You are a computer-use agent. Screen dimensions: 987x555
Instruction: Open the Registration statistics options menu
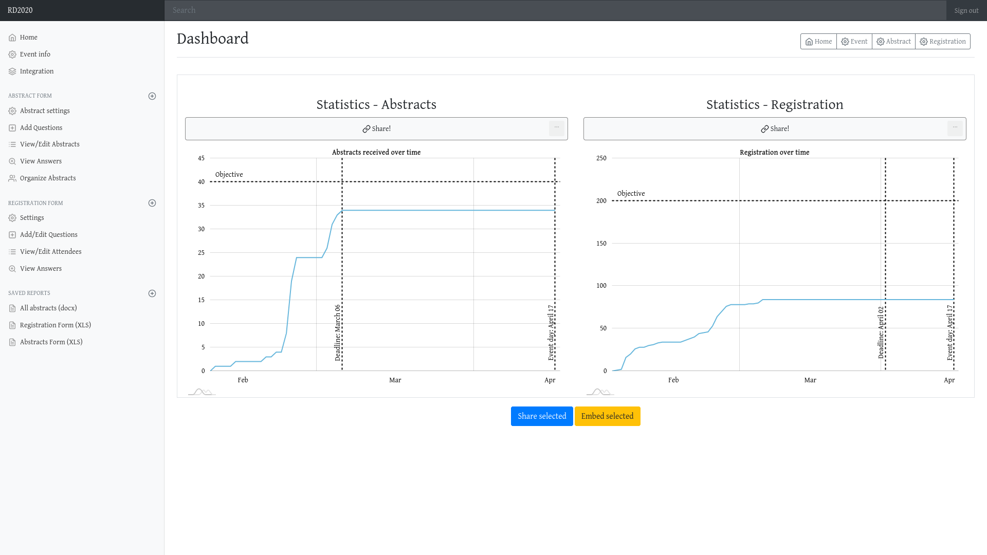point(955,128)
